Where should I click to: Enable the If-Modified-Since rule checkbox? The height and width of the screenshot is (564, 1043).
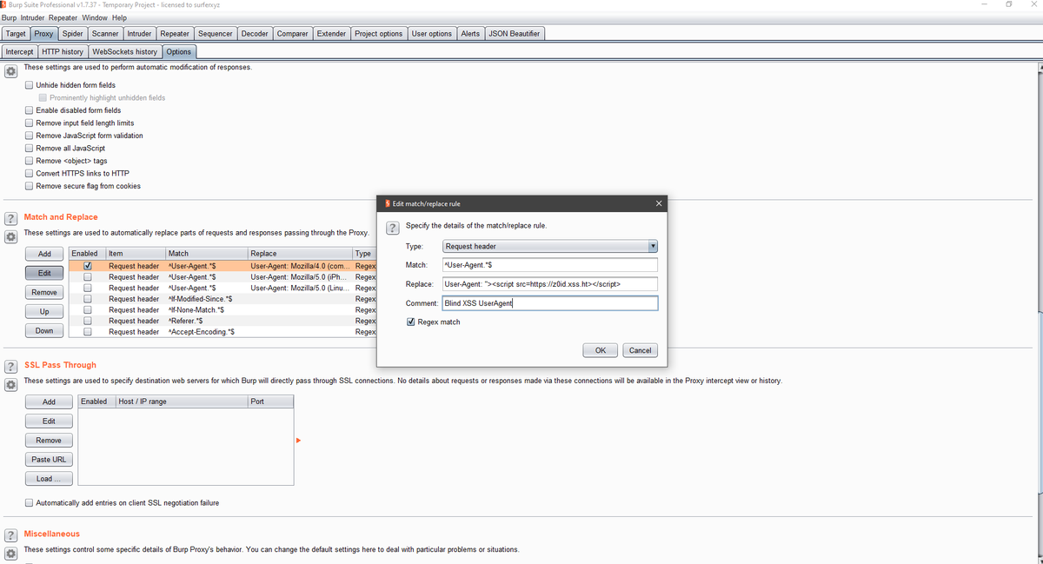87,299
